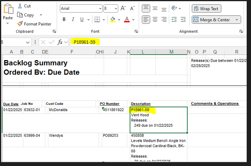The height and width of the screenshot is (166, 251).
Task: Decrease font size with the smaller A icon
Action: pyautogui.click(x=132, y=8)
